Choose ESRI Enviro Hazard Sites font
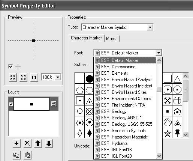The image size is (193, 161). pos(125,92)
